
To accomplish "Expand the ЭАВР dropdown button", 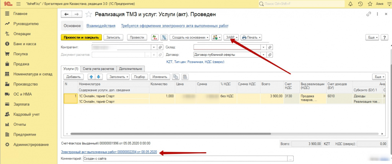I will coord(231,37).
